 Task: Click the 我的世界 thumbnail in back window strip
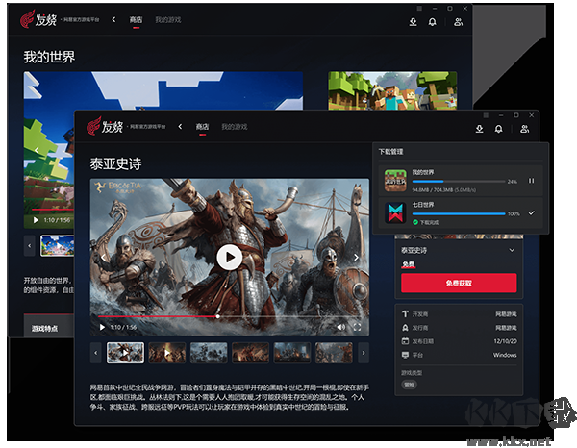[58, 245]
